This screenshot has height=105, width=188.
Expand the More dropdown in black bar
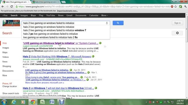pos(105,15)
